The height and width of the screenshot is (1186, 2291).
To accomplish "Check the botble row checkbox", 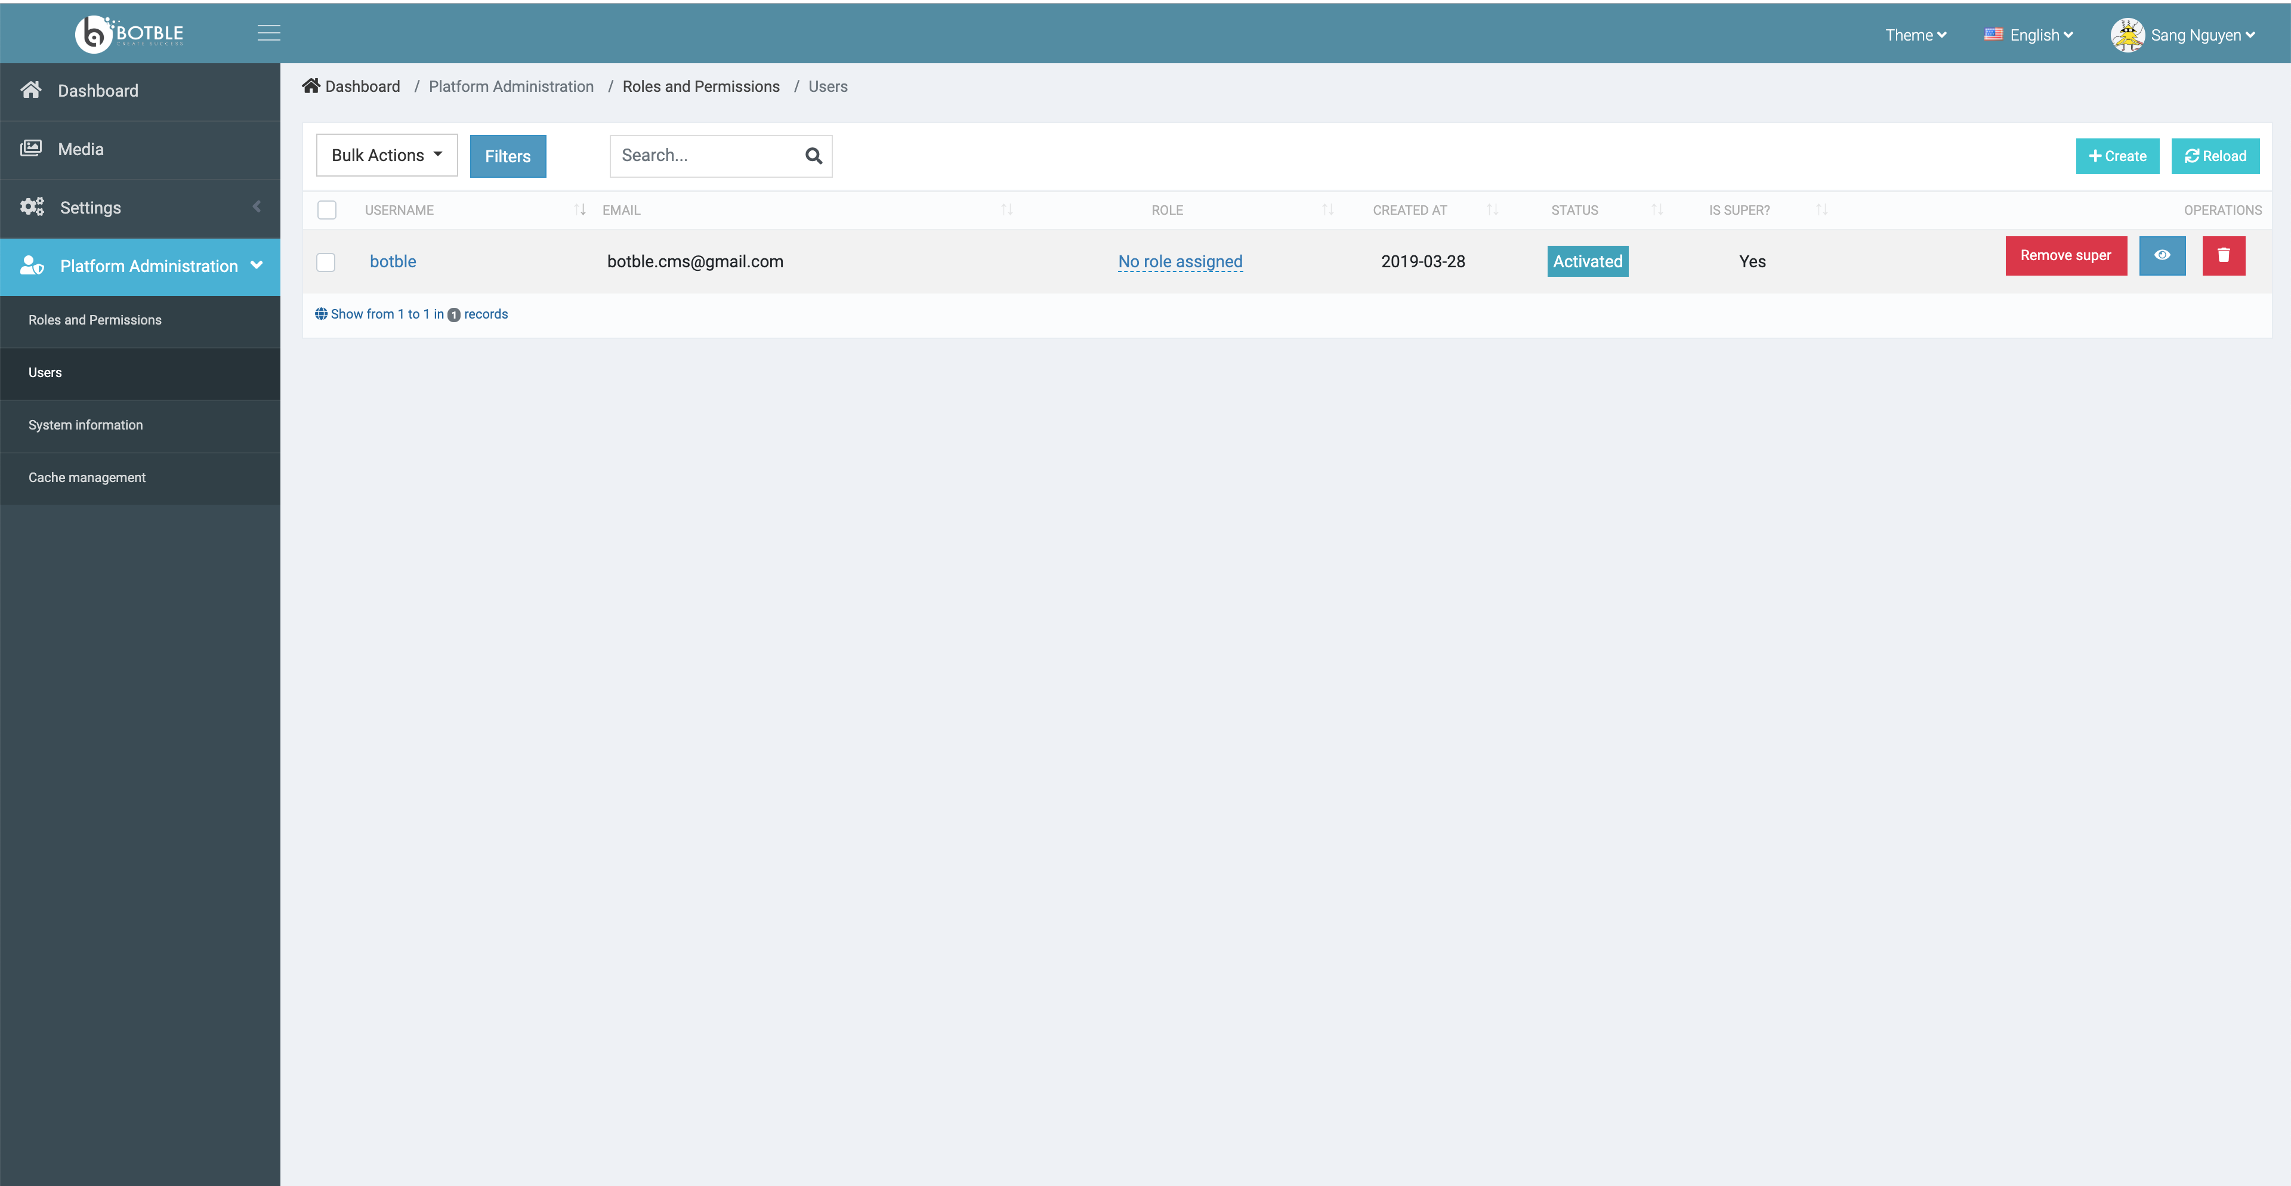I will click(x=326, y=262).
